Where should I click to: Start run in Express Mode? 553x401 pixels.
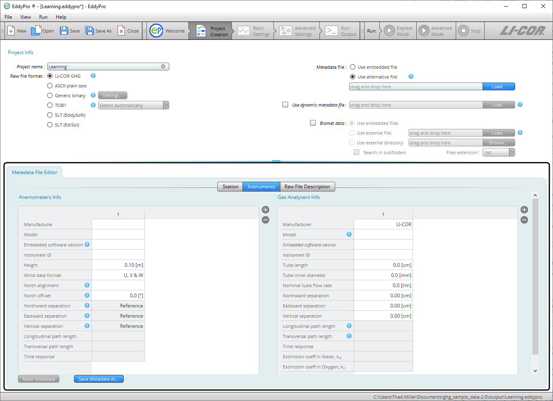coord(399,31)
